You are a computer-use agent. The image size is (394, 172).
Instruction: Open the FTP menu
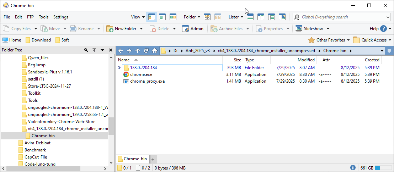pyautogui.click(x=30, y=17)
